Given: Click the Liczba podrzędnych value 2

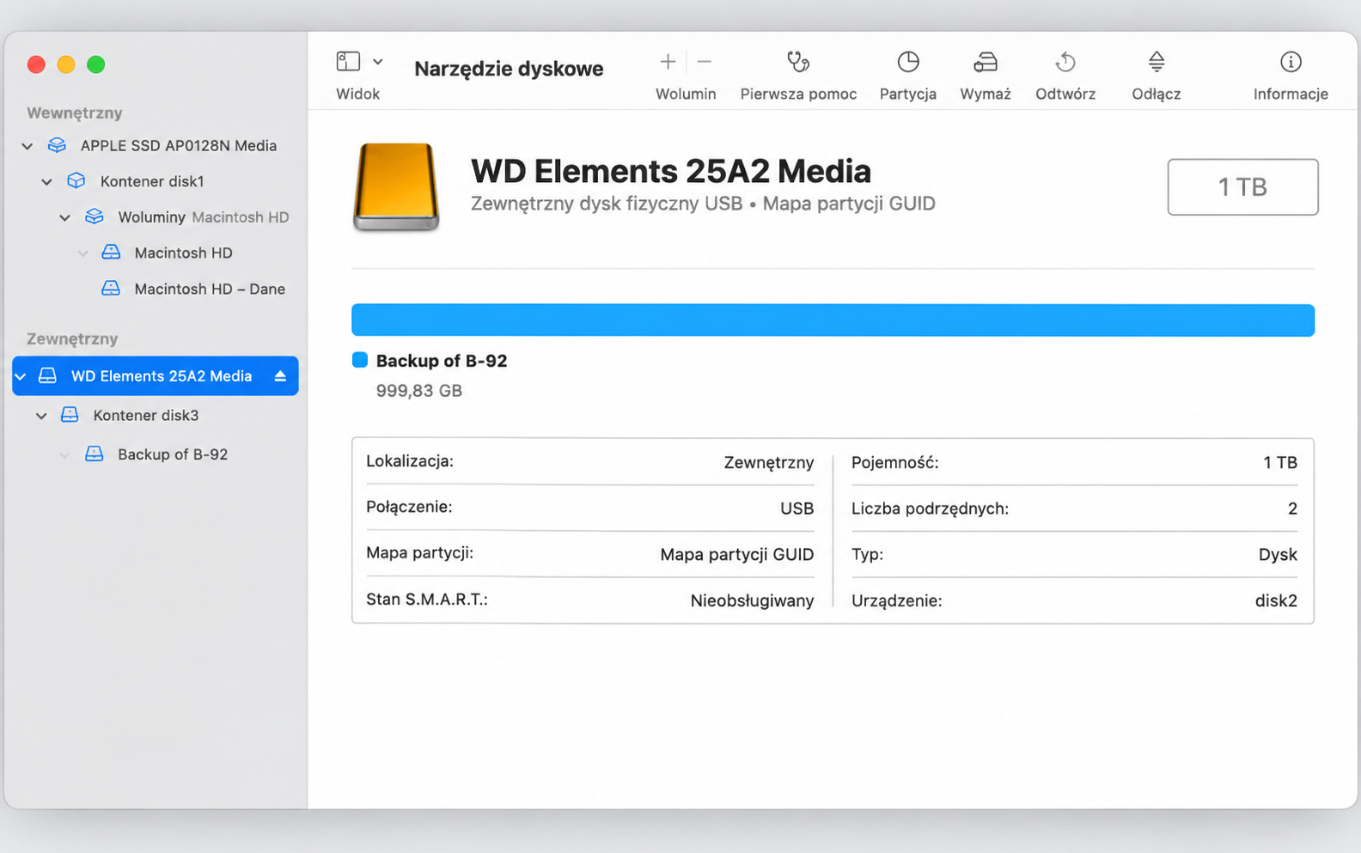Looking at the screenshot, I should pos(1292,509).
